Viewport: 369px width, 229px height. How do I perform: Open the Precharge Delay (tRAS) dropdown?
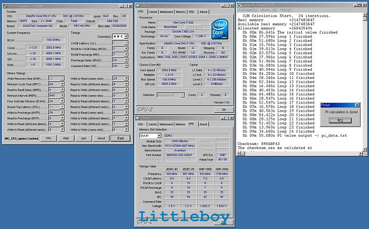pyautogui.click(x=126, y=60)
